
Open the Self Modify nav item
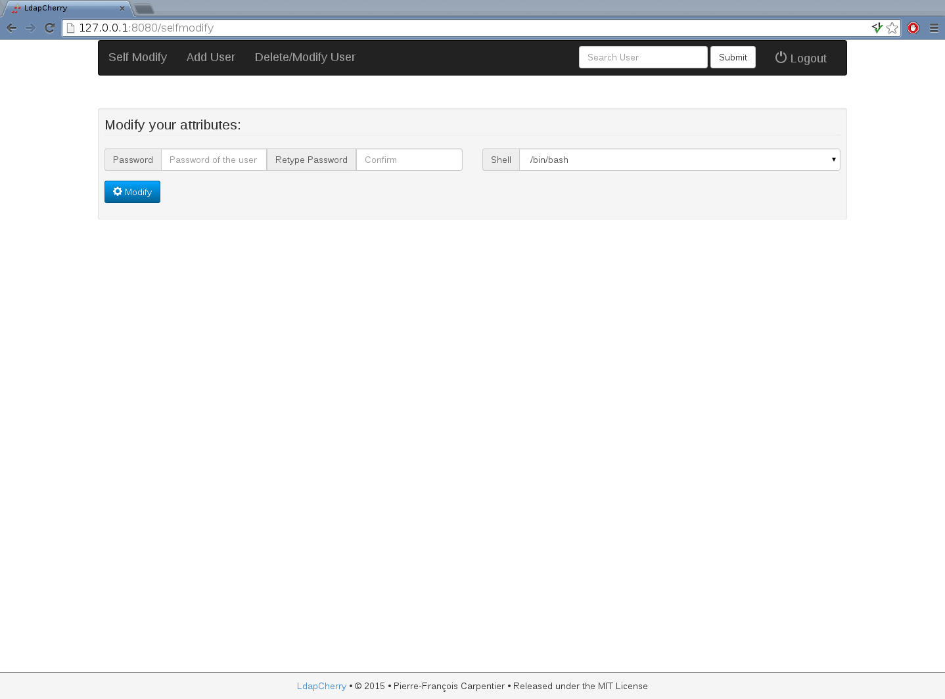[x=137, y=57]
